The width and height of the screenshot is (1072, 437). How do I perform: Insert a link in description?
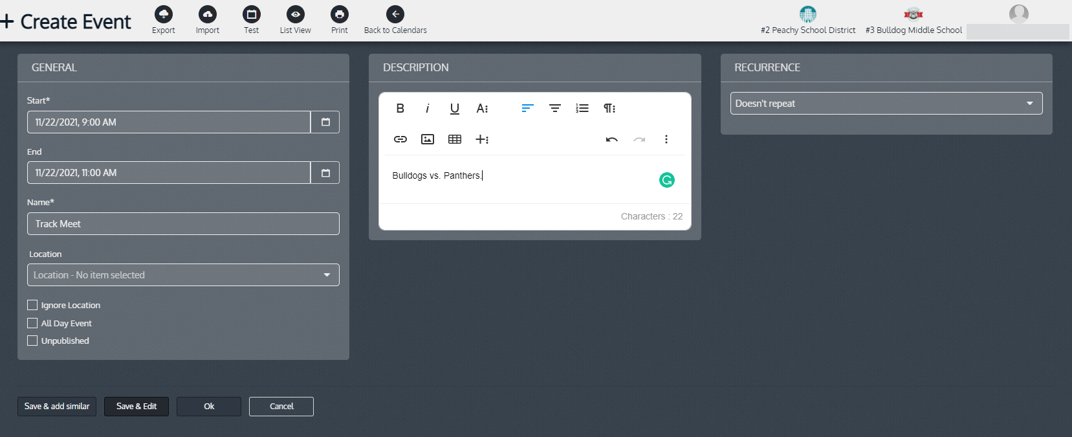400,139
